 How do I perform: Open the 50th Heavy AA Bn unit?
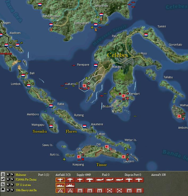click(26, 190)
